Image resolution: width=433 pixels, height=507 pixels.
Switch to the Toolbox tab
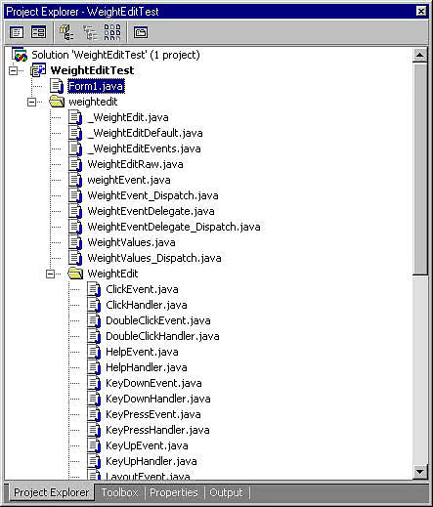(x=119, y=492)
